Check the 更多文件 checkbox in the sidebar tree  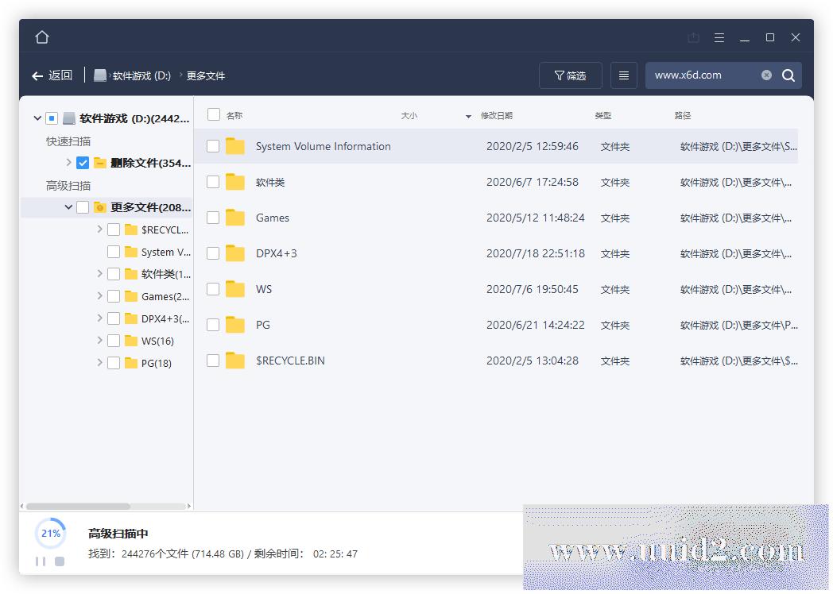tap(82, 206)
